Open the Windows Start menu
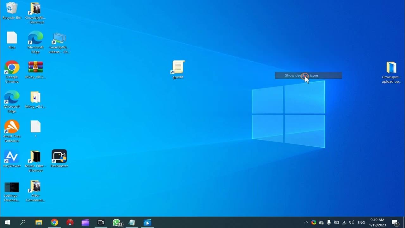 pyautogui.click(x=8, y=222)
